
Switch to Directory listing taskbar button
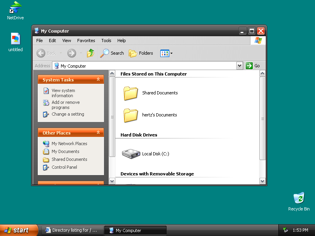[72, 230]
